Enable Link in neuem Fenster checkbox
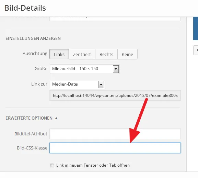This screenshot has height=178, width=198. 52,165
